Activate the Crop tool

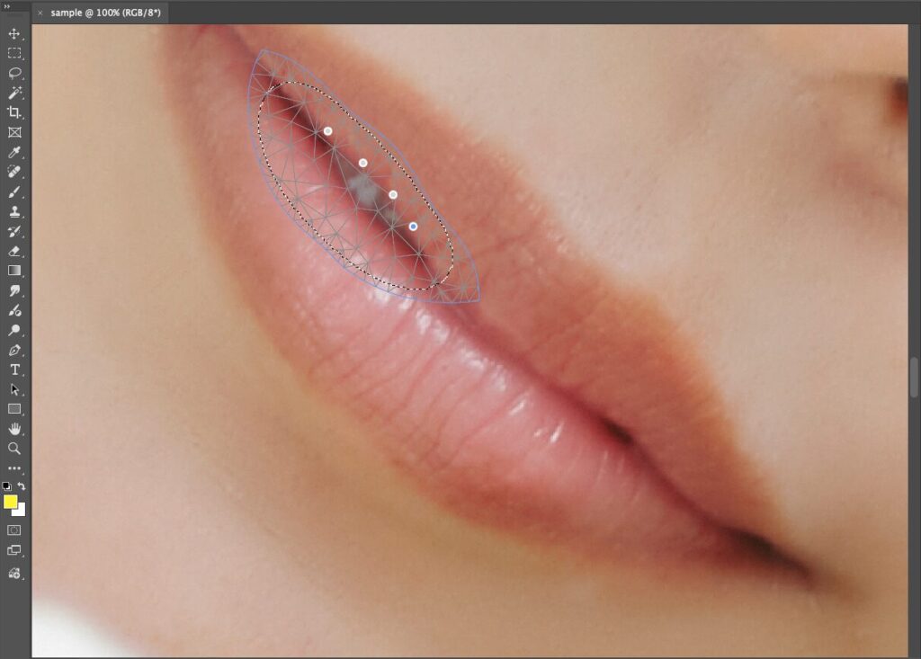[x=14, y=112]
